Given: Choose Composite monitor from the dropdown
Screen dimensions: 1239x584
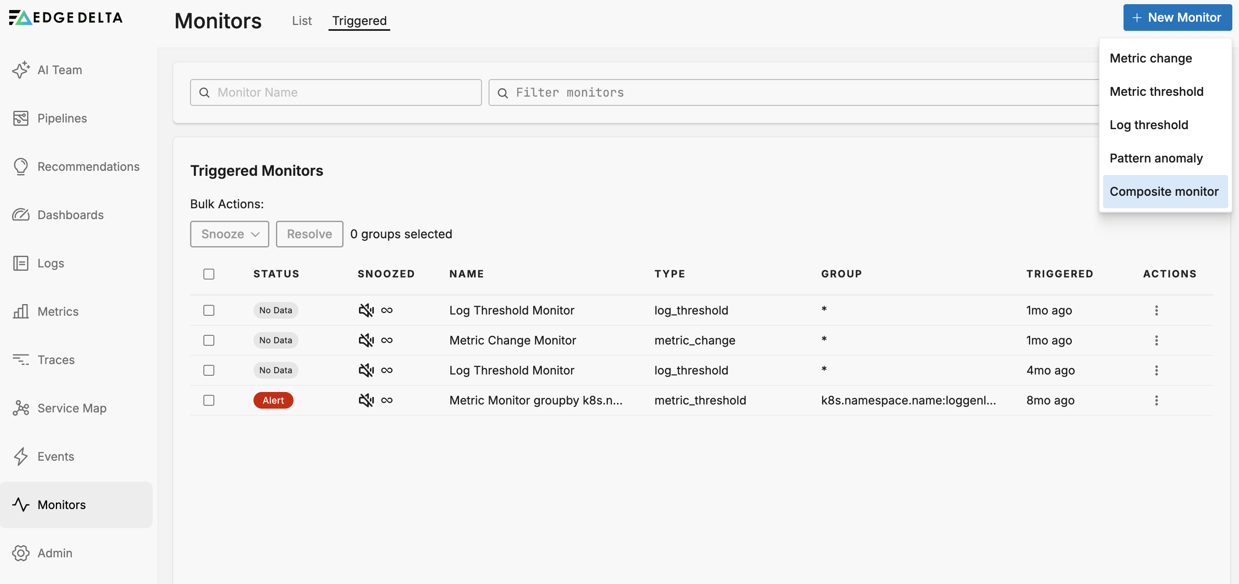Looking at the screenshot, I should coord(1165,191).
